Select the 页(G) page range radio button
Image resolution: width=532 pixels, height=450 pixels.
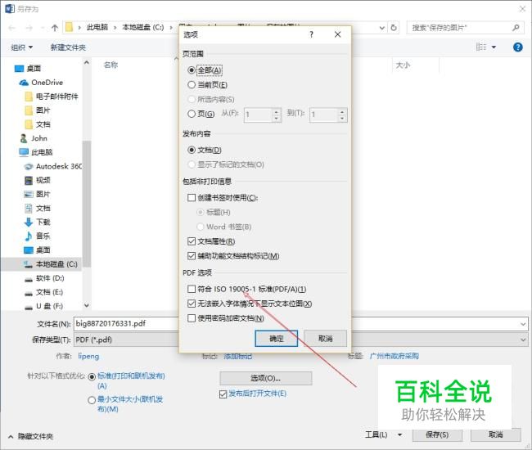coord(192,114)
